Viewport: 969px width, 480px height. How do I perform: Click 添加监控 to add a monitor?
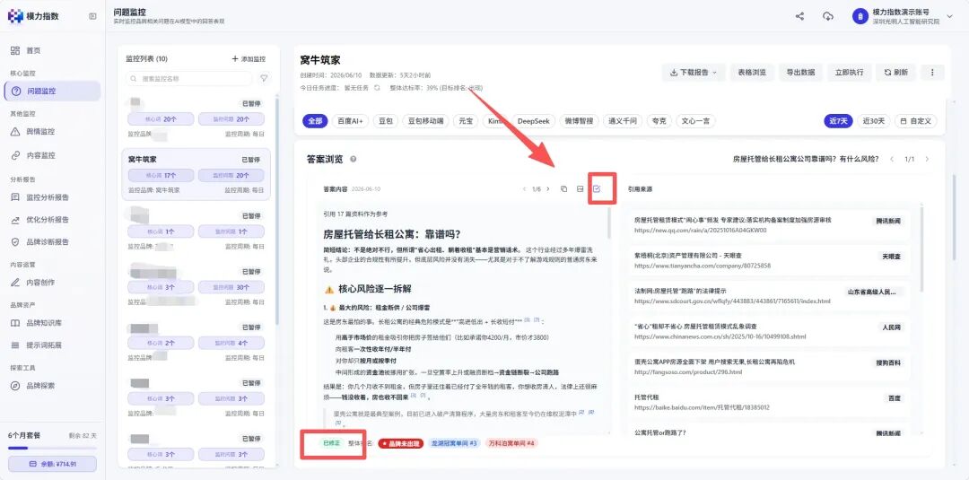tap(249, 59)
